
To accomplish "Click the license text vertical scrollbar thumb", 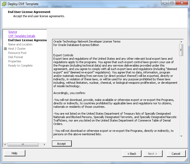I will pos(181,50).
